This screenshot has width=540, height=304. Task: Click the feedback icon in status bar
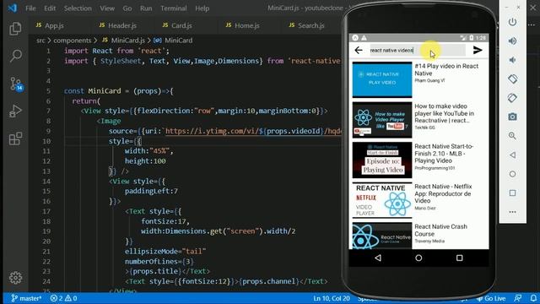tap(517, 298)
